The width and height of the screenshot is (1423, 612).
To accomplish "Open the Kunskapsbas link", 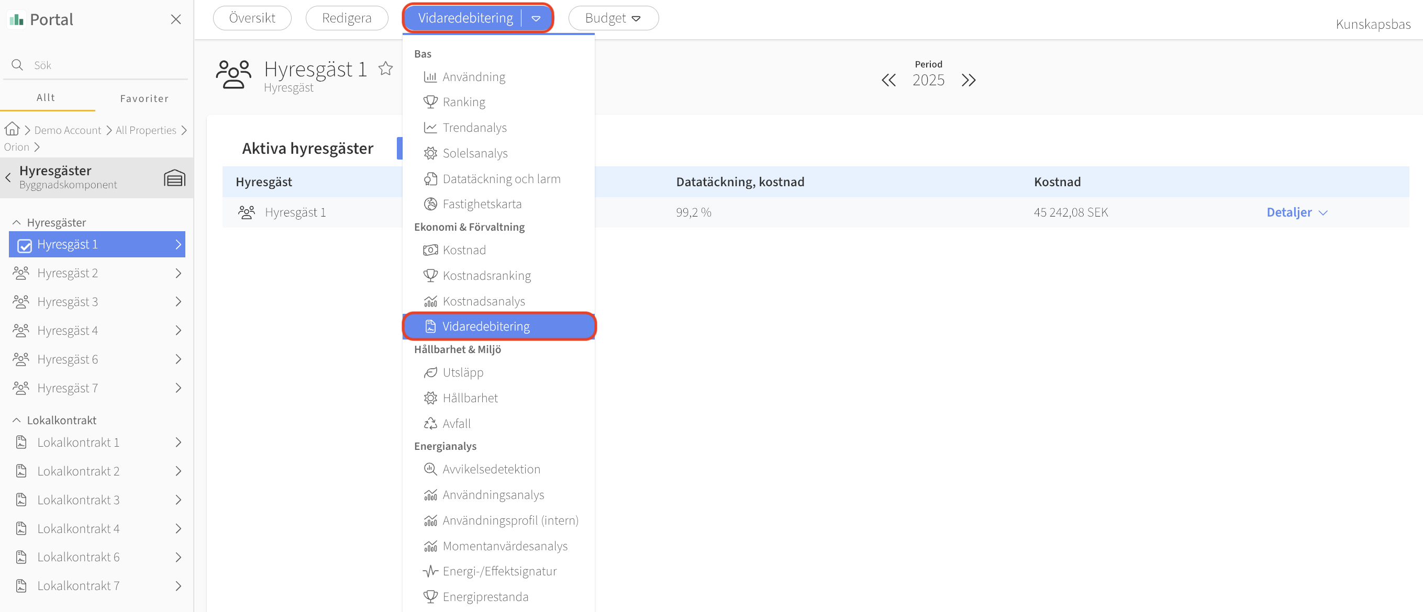I will click(x=1373, y=24).
